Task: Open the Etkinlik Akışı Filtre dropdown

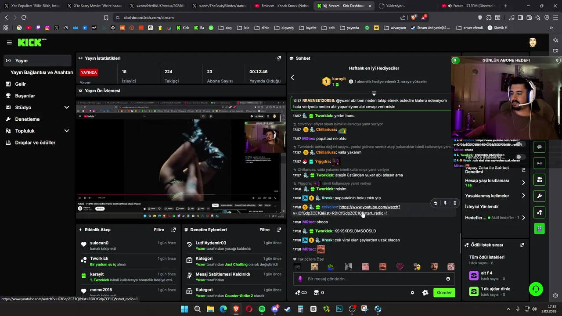Action: pos(159,230)
